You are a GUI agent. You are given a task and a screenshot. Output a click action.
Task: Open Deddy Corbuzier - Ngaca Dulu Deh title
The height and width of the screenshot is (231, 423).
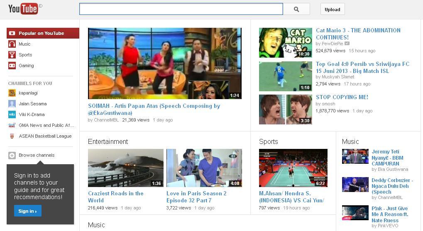click(x=392, y=186)
